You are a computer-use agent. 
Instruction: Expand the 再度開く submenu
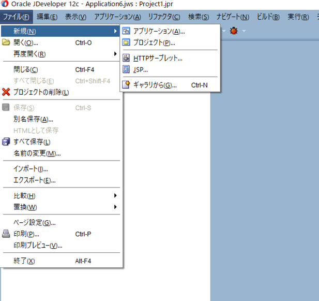click(115, 54)
